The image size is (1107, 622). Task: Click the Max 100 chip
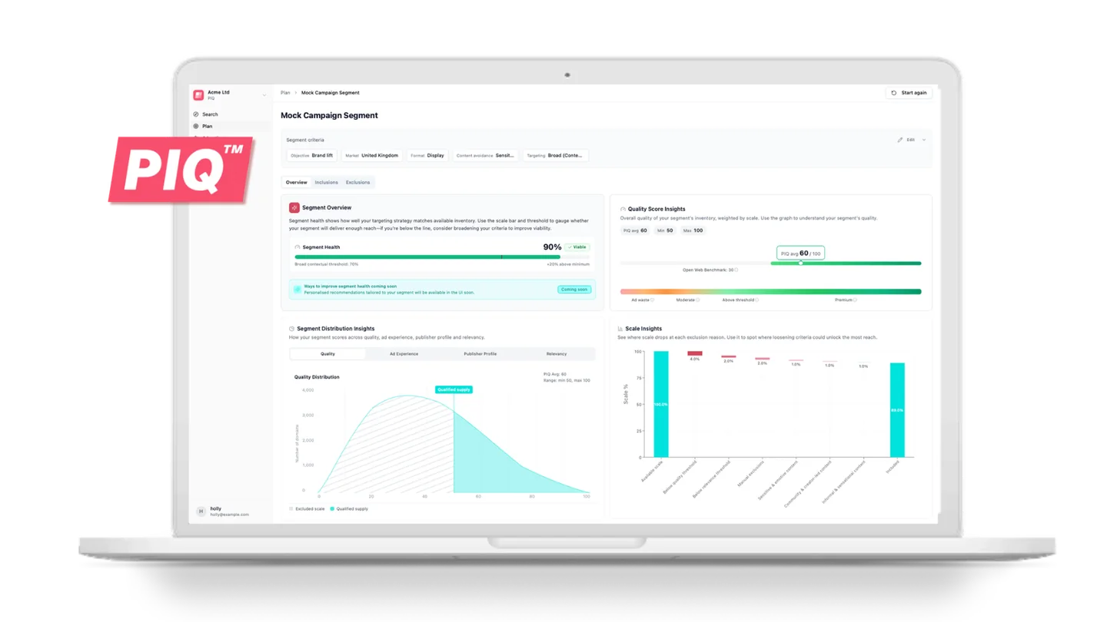coord(693,230)
